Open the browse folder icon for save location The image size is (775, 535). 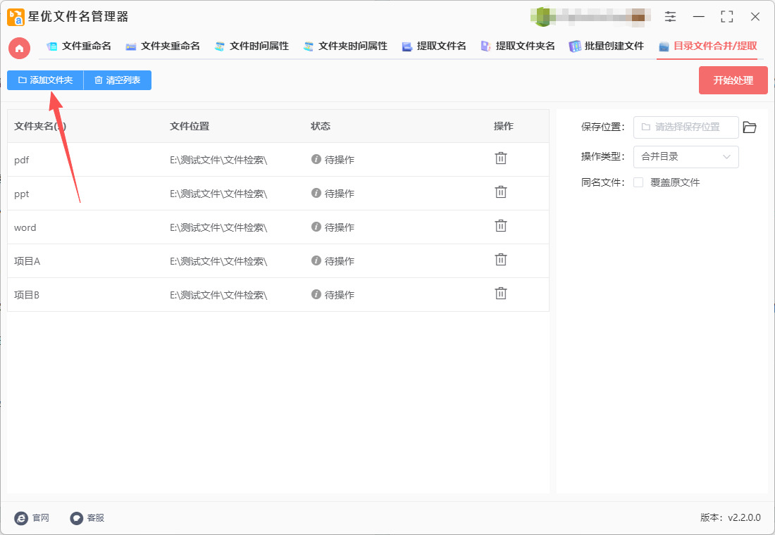(x=749, y=127)
